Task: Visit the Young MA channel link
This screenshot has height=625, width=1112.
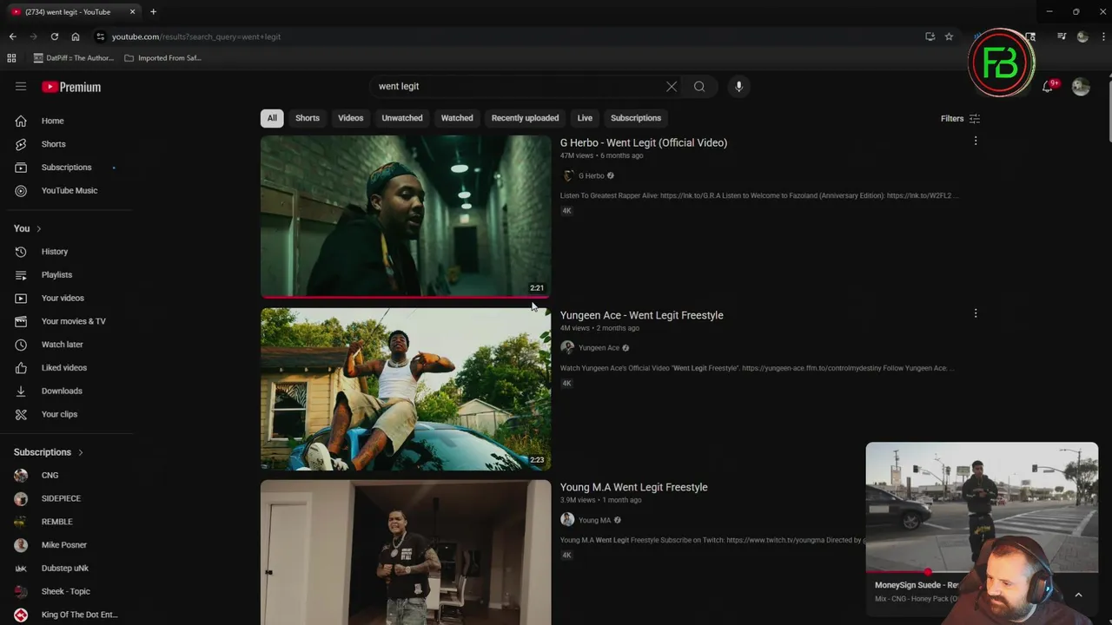Action: pyautogui.click(x=595, y=521)
